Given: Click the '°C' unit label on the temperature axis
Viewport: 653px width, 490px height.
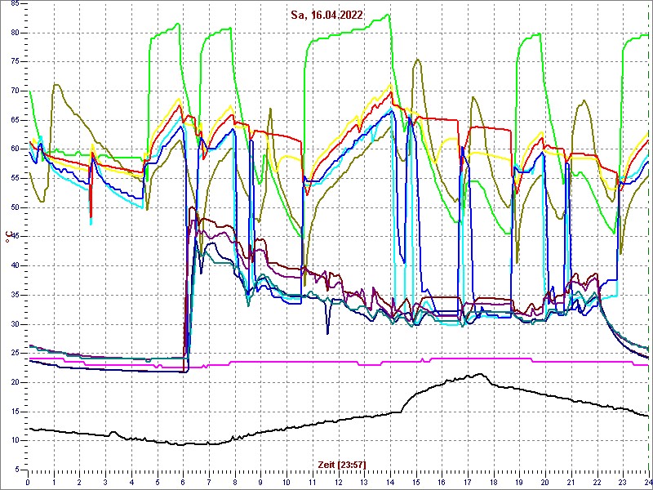Looking at the screenshot, I should coord(7,237).
